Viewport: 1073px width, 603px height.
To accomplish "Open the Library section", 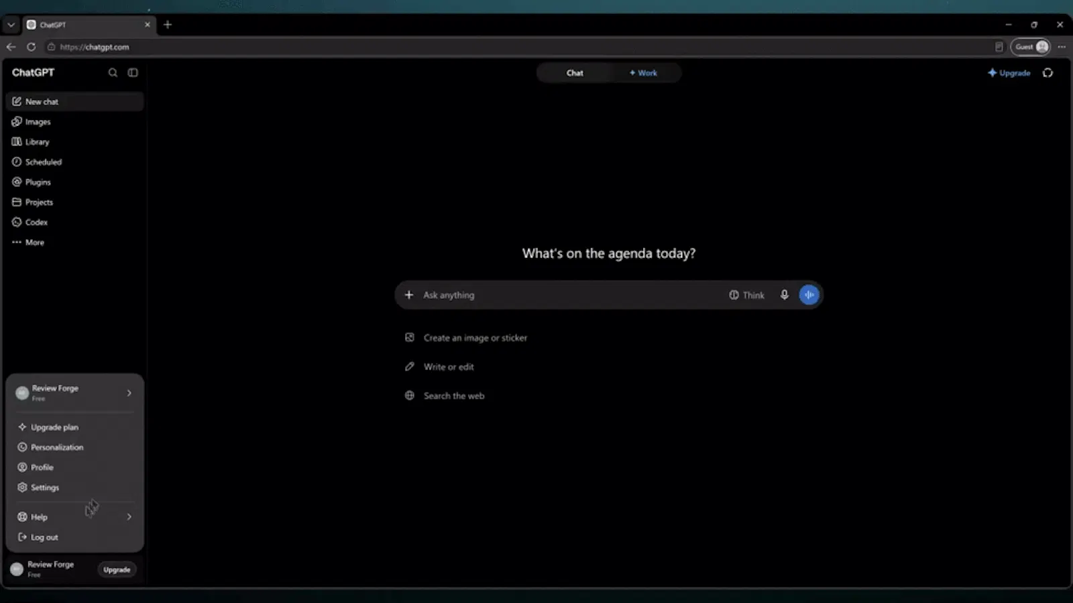I will tap(74, 142).
